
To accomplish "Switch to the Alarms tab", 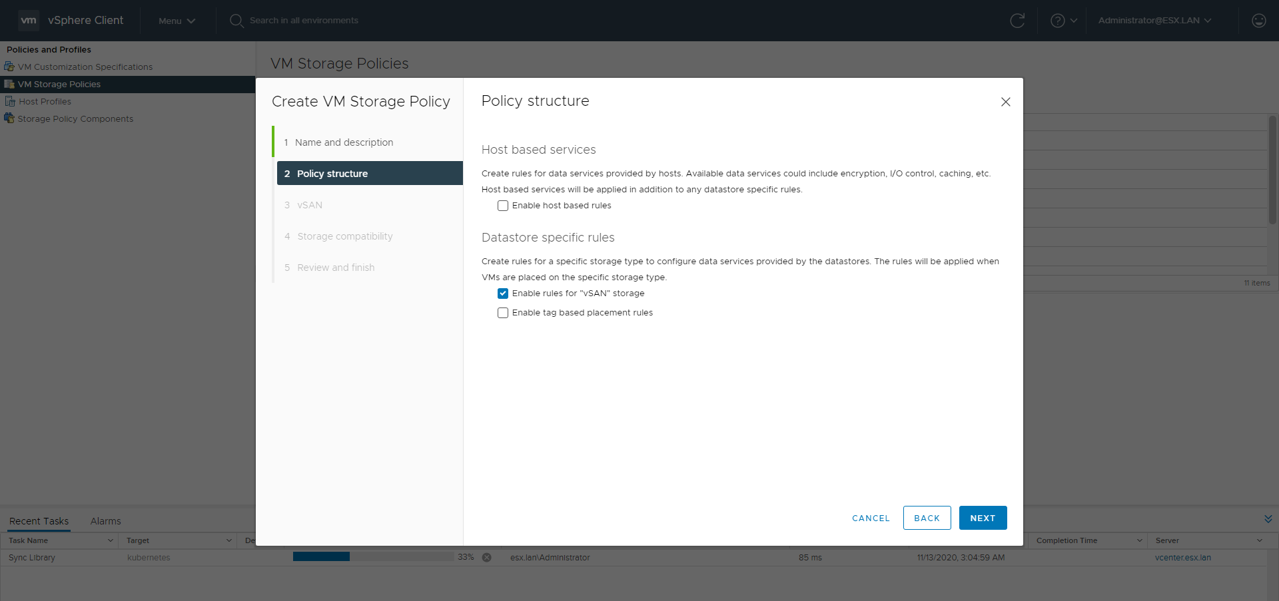I will [105, 521].
